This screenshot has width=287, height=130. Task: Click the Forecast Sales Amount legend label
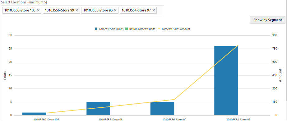point(176,29)
